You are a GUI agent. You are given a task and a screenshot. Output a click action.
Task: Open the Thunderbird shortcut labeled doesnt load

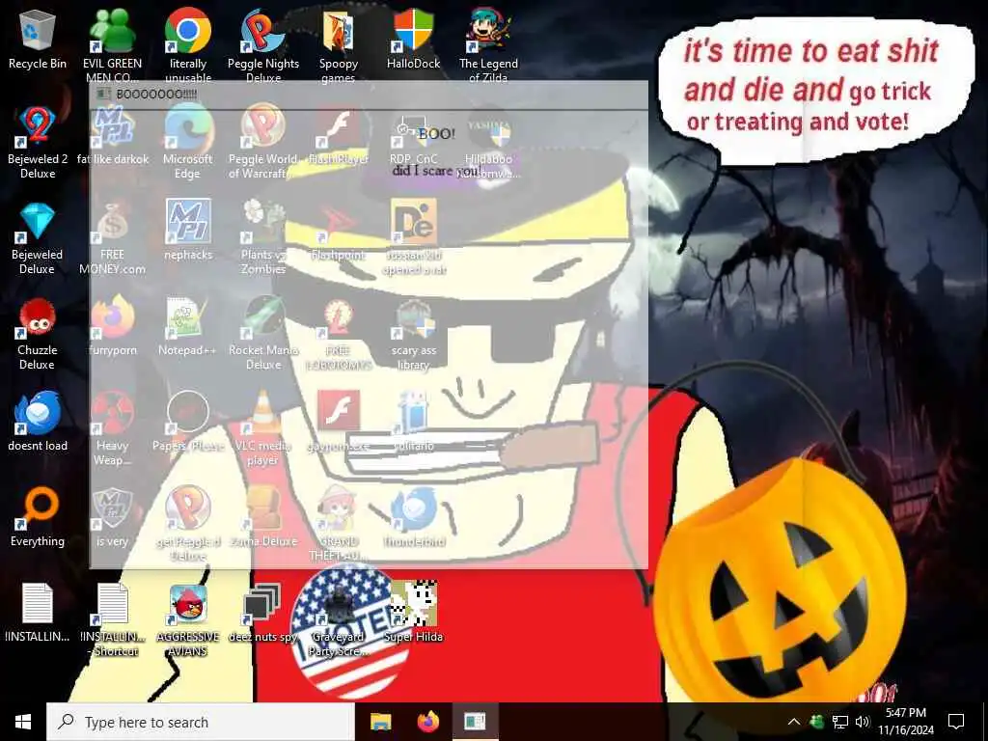click(38, 423)
